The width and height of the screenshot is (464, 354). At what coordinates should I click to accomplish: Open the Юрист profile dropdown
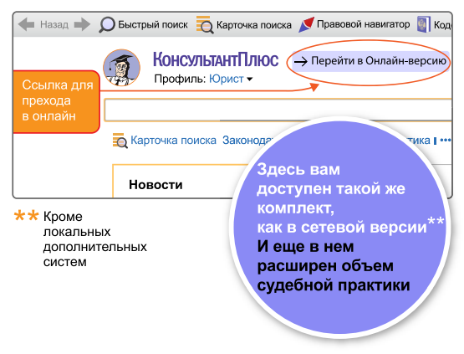(x=231, y=79)
